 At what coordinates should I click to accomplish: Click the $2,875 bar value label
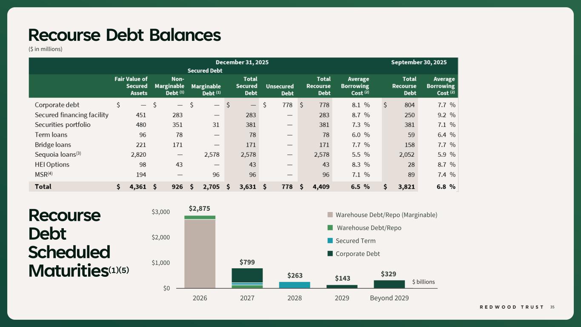click(200, 208)
